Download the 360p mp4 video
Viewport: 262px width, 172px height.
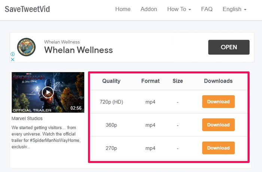pyautogui.click(x=218, y=125)
